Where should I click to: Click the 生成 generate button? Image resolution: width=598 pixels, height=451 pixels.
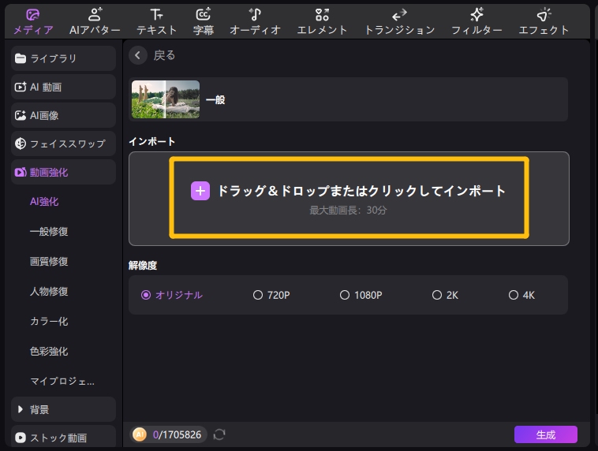(545, 434)
